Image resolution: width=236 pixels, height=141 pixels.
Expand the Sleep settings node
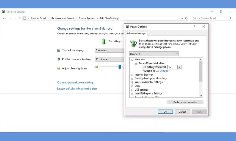[132, 86]
